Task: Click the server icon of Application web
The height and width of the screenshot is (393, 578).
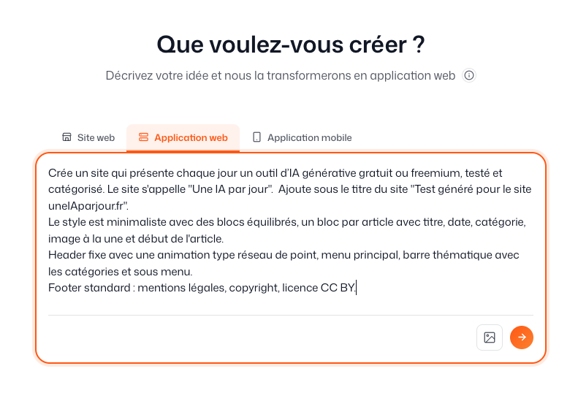Action: click(x=143, y=137)
